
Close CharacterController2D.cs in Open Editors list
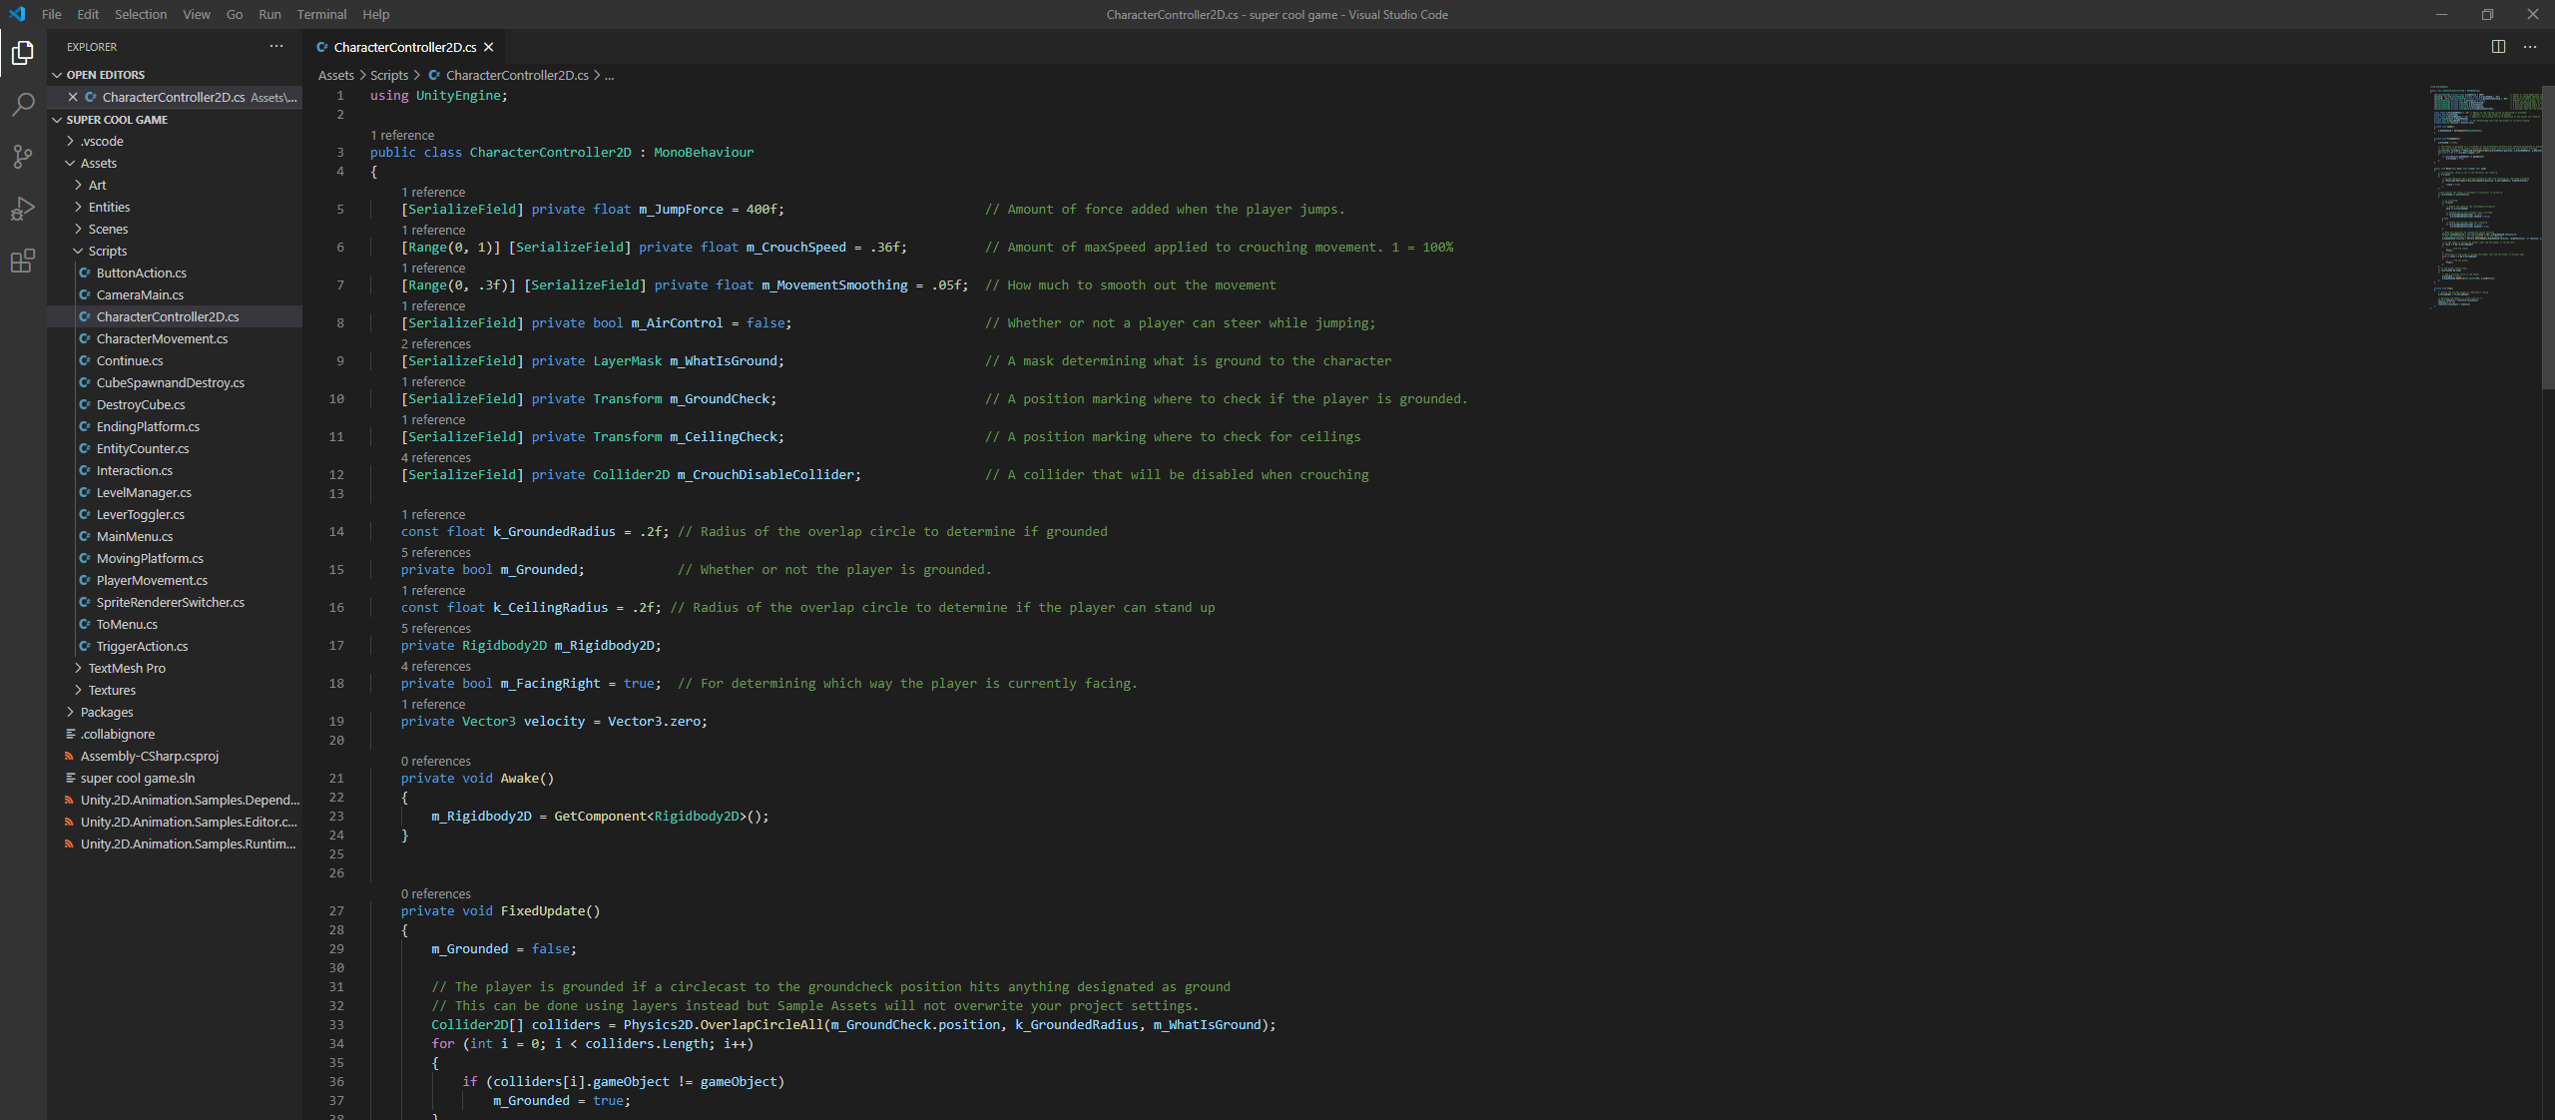(73, 97)
